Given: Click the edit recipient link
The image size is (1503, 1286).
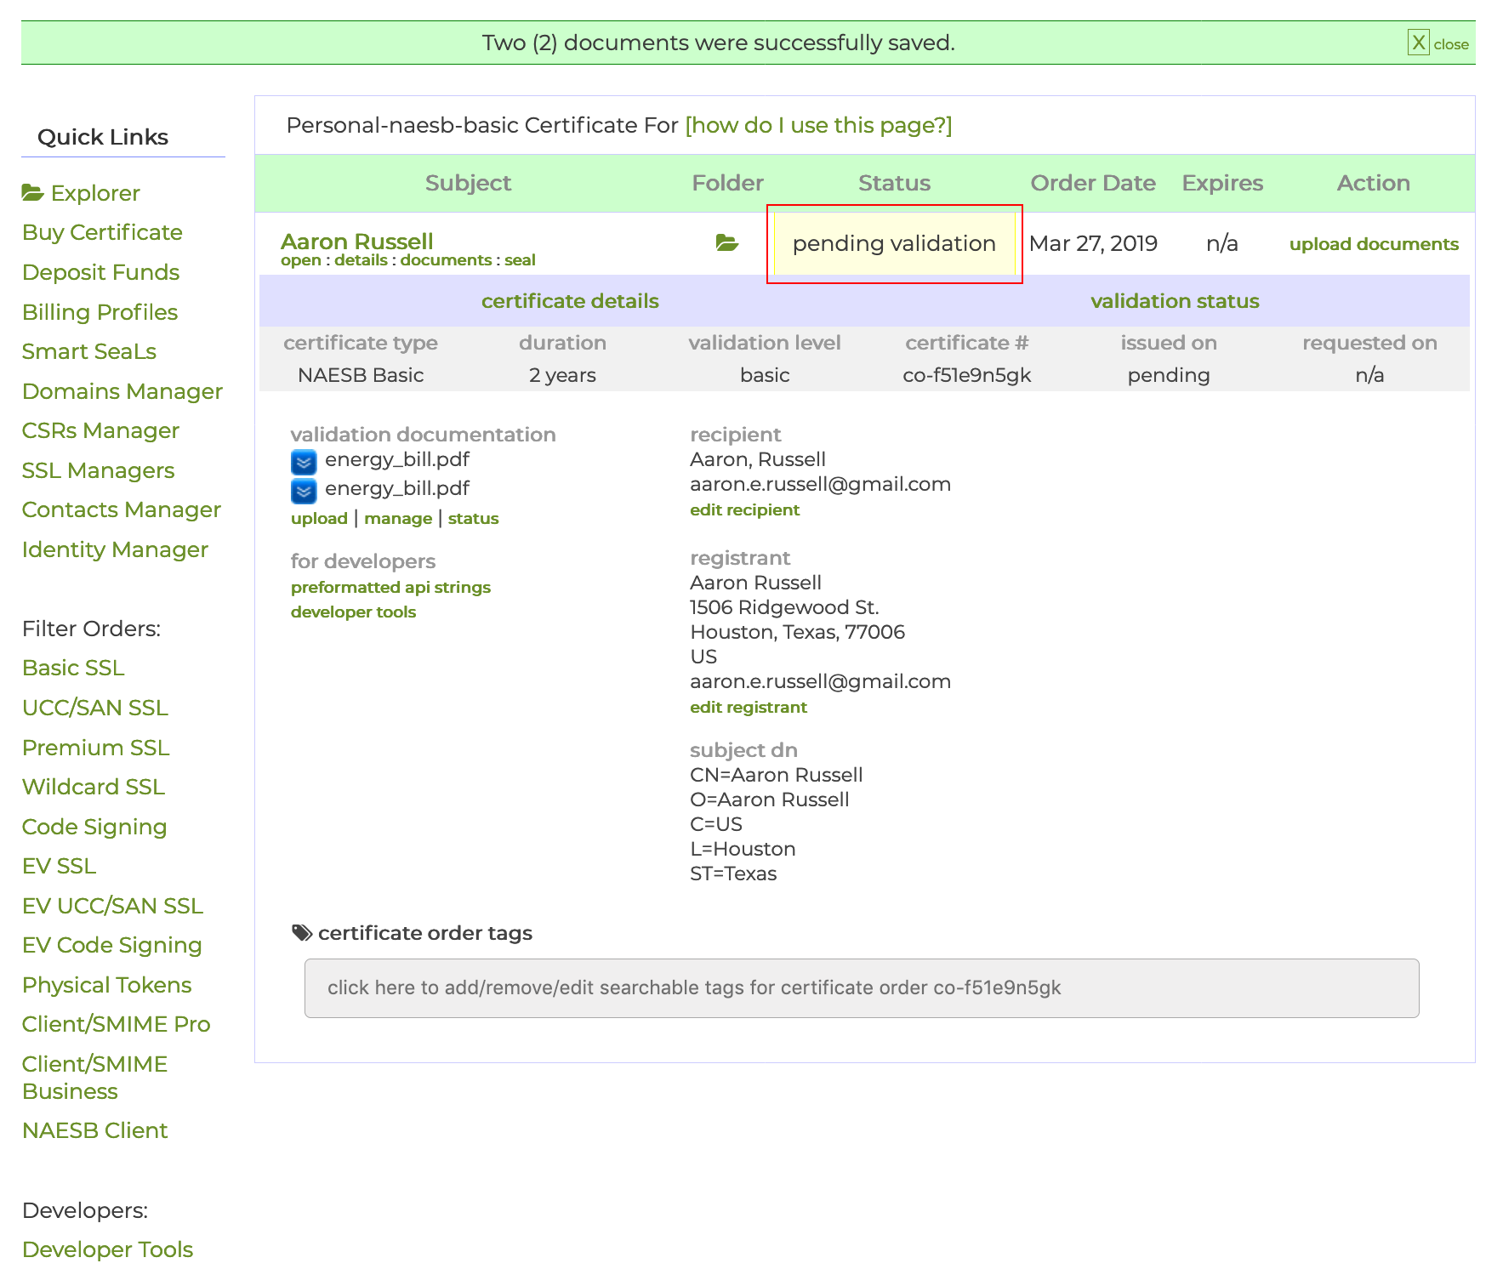Looking at the screenshot, I should (744, 510).
